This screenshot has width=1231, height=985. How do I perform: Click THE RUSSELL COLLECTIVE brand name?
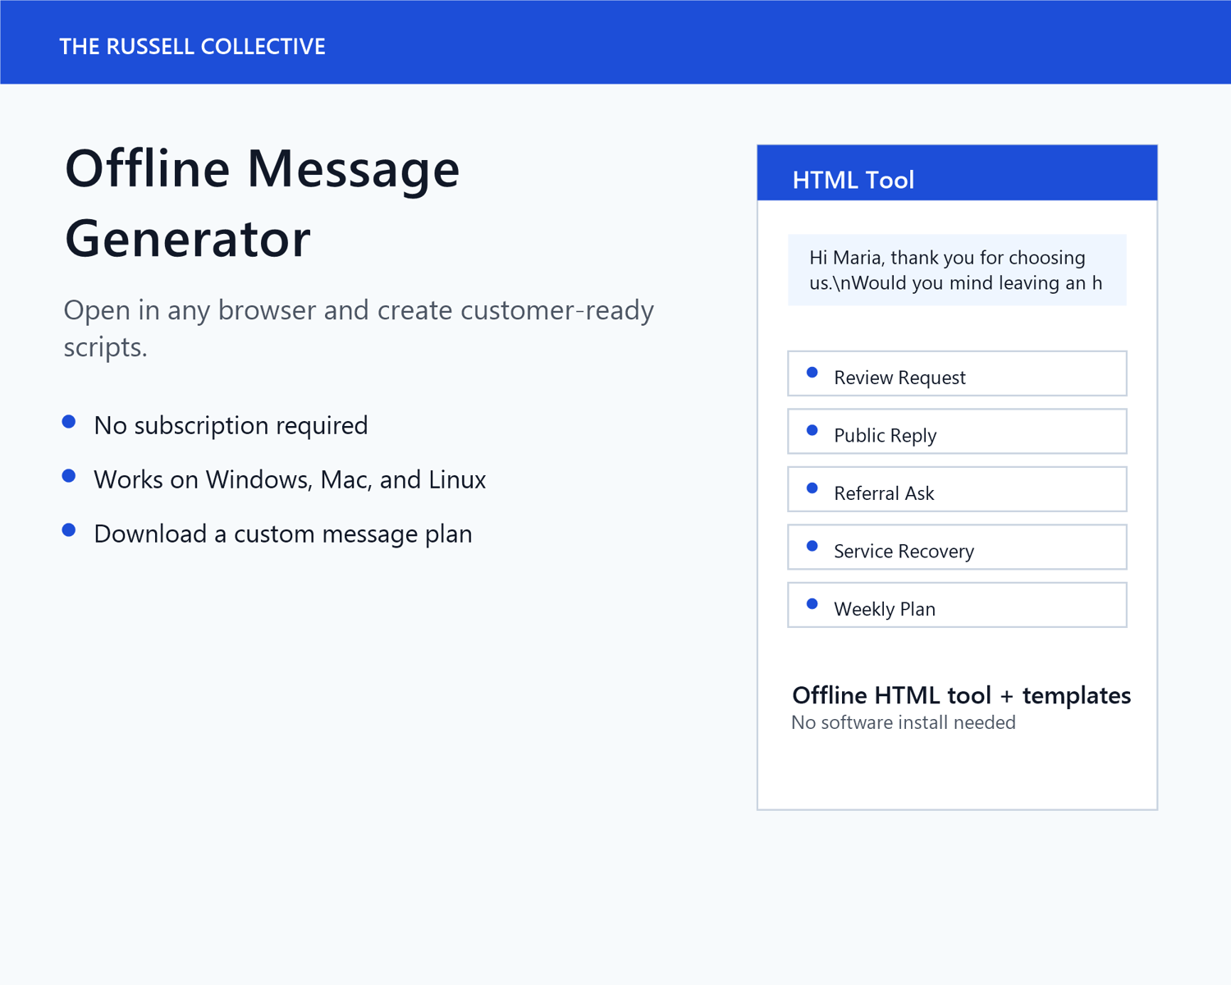coord(192,47)
